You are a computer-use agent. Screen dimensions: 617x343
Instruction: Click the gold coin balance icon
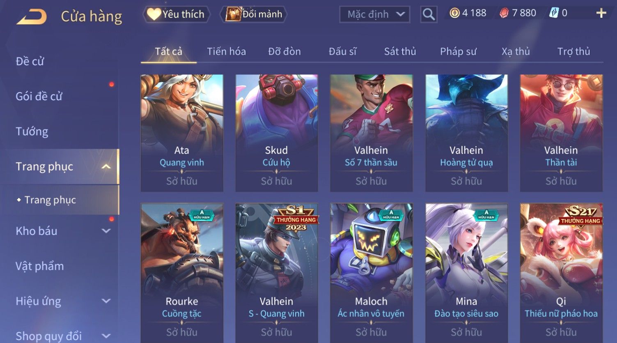(x=454, y=13)
